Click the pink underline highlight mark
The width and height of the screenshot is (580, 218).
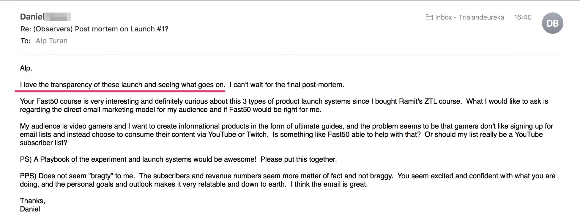(x=120, y=91)
